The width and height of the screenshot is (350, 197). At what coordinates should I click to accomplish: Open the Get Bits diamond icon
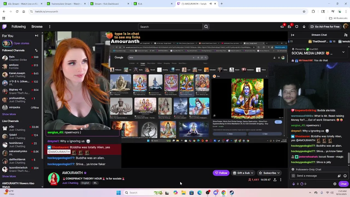pos(304,27)
